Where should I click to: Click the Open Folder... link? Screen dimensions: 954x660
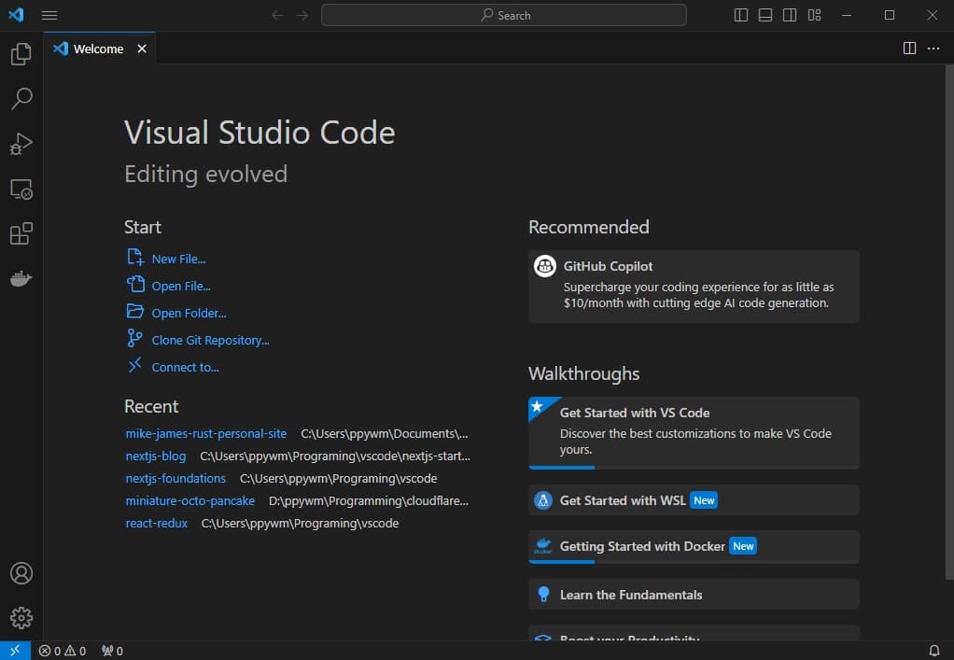coord(189,314)
